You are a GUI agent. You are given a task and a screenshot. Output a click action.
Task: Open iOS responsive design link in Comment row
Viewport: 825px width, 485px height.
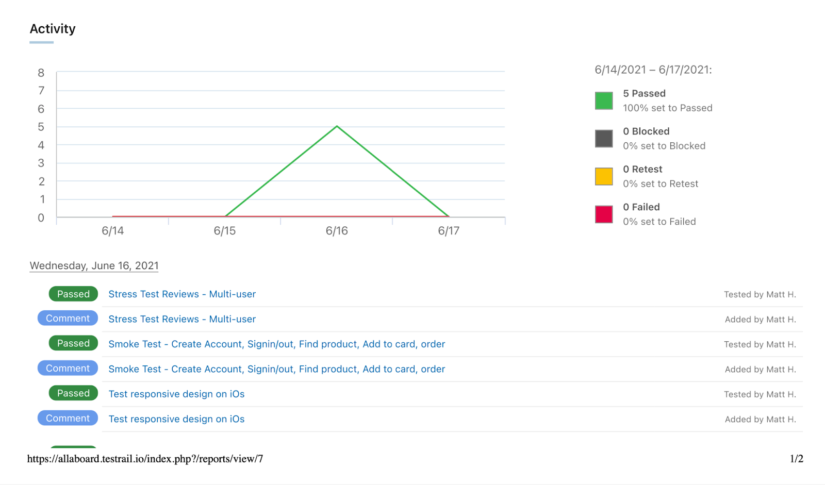tap(176, 419)
